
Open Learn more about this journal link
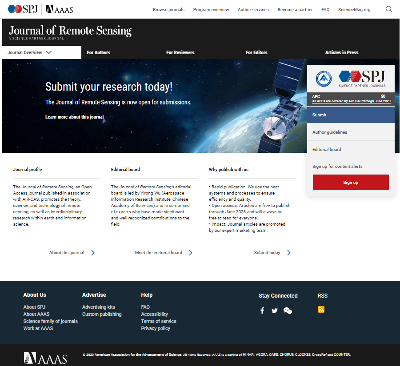(x=74, y=117)
